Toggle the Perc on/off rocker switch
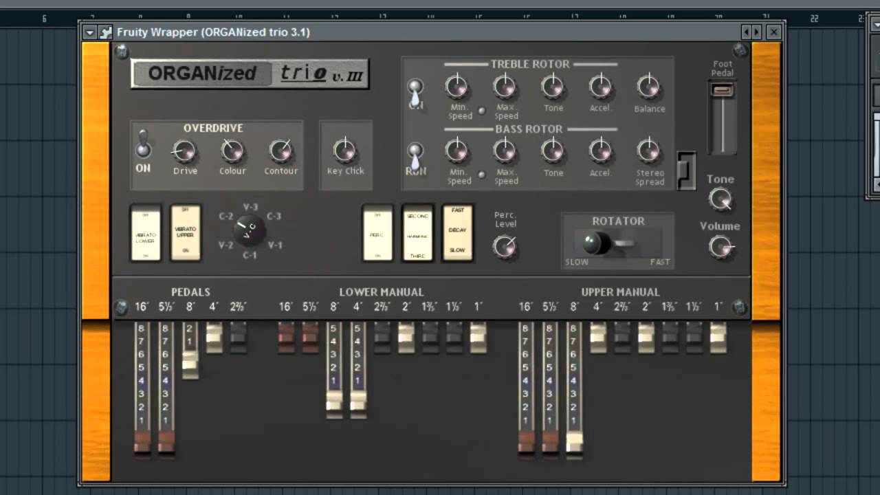Viewport: 880px width, 495px height. point(377,233)
